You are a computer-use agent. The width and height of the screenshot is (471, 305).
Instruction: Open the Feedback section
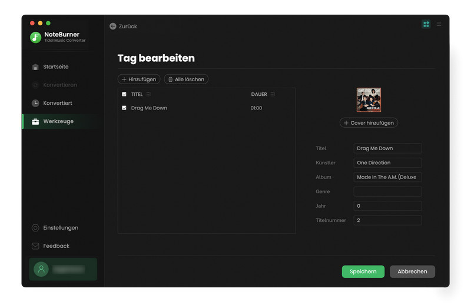pyautogui.click(x=56, y=246)
